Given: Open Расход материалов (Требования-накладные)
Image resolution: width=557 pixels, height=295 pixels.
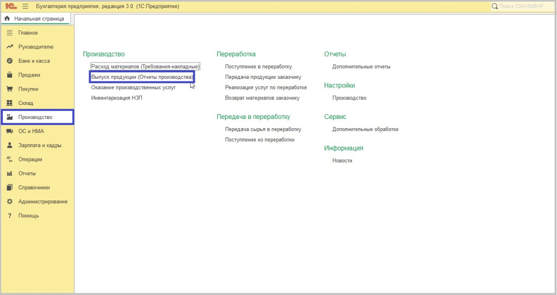Looking at the screenshot, I should pos(145,66).
